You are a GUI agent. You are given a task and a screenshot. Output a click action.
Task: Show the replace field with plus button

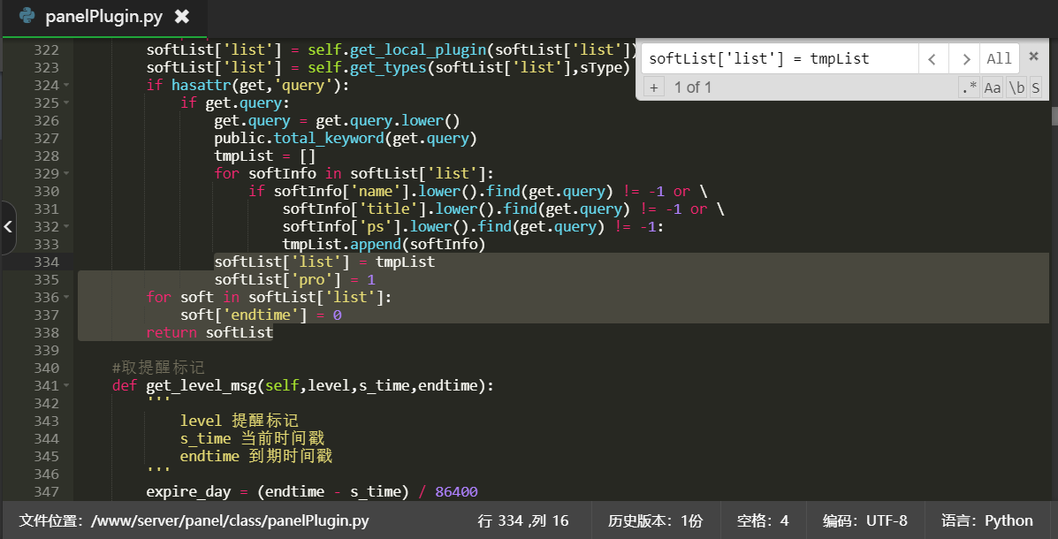[x=653, y=87]
